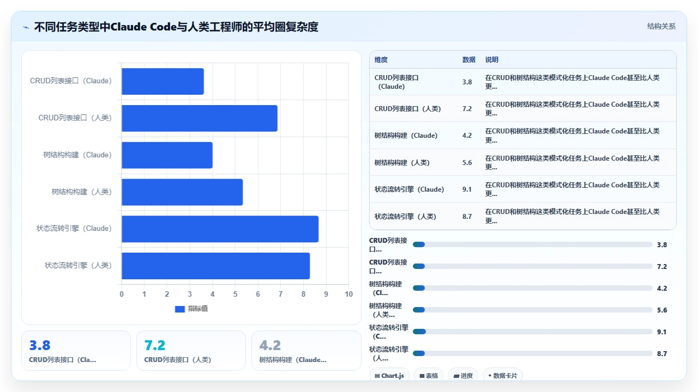
Task: Click progress bar with value 7.2
Action: tap(533, 266)
